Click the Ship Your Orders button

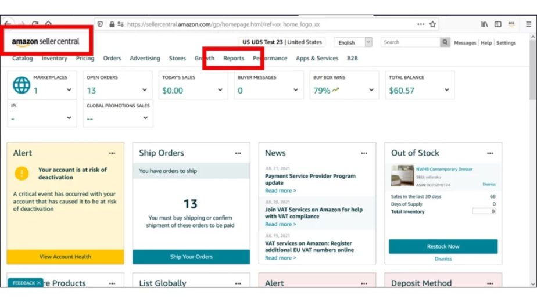point(191,257)
